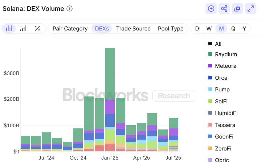
Task: Select the DEXs tab
Action: [x=102, y=29]
